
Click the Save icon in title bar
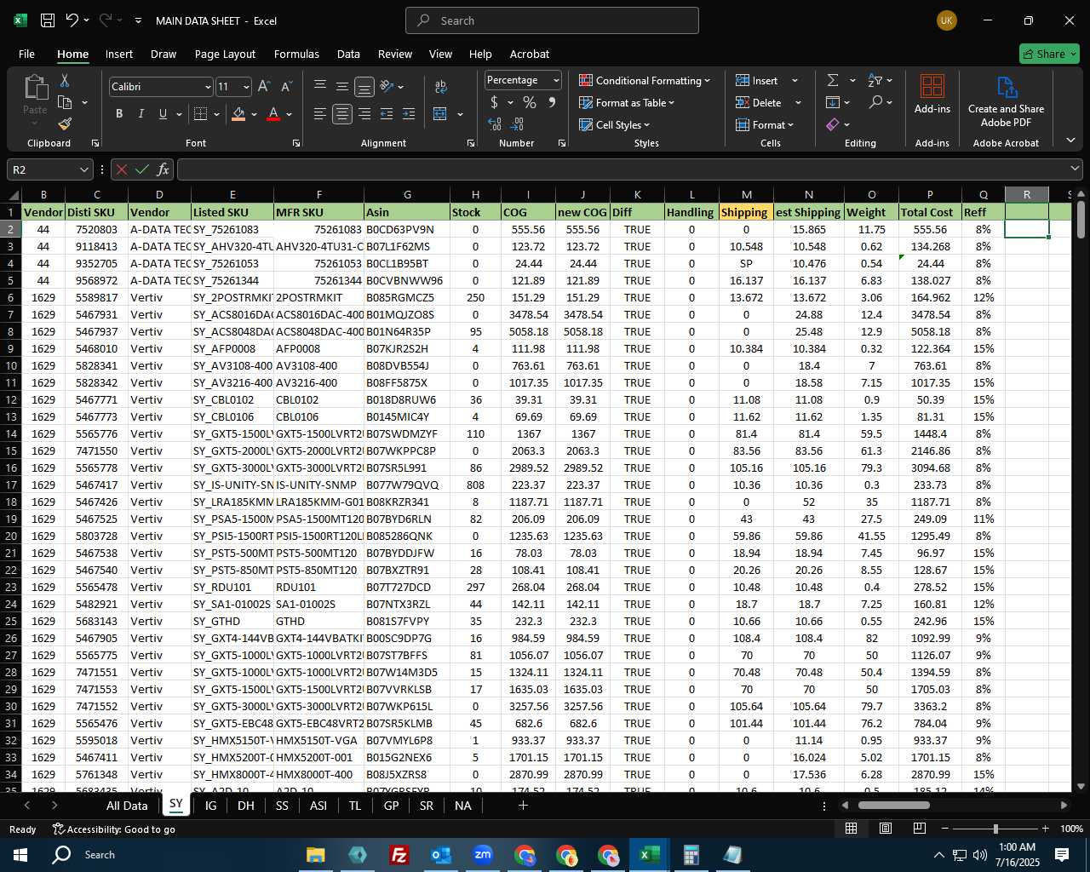(48, 20)
